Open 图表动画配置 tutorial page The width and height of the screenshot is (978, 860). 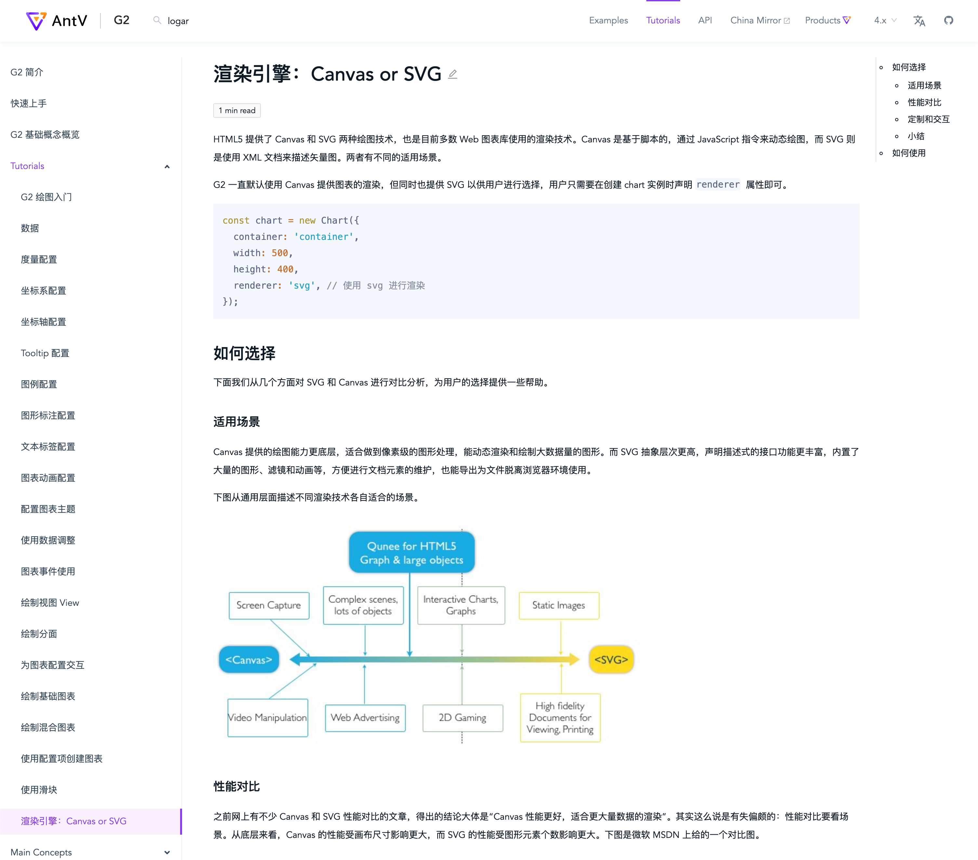(48, 478)
